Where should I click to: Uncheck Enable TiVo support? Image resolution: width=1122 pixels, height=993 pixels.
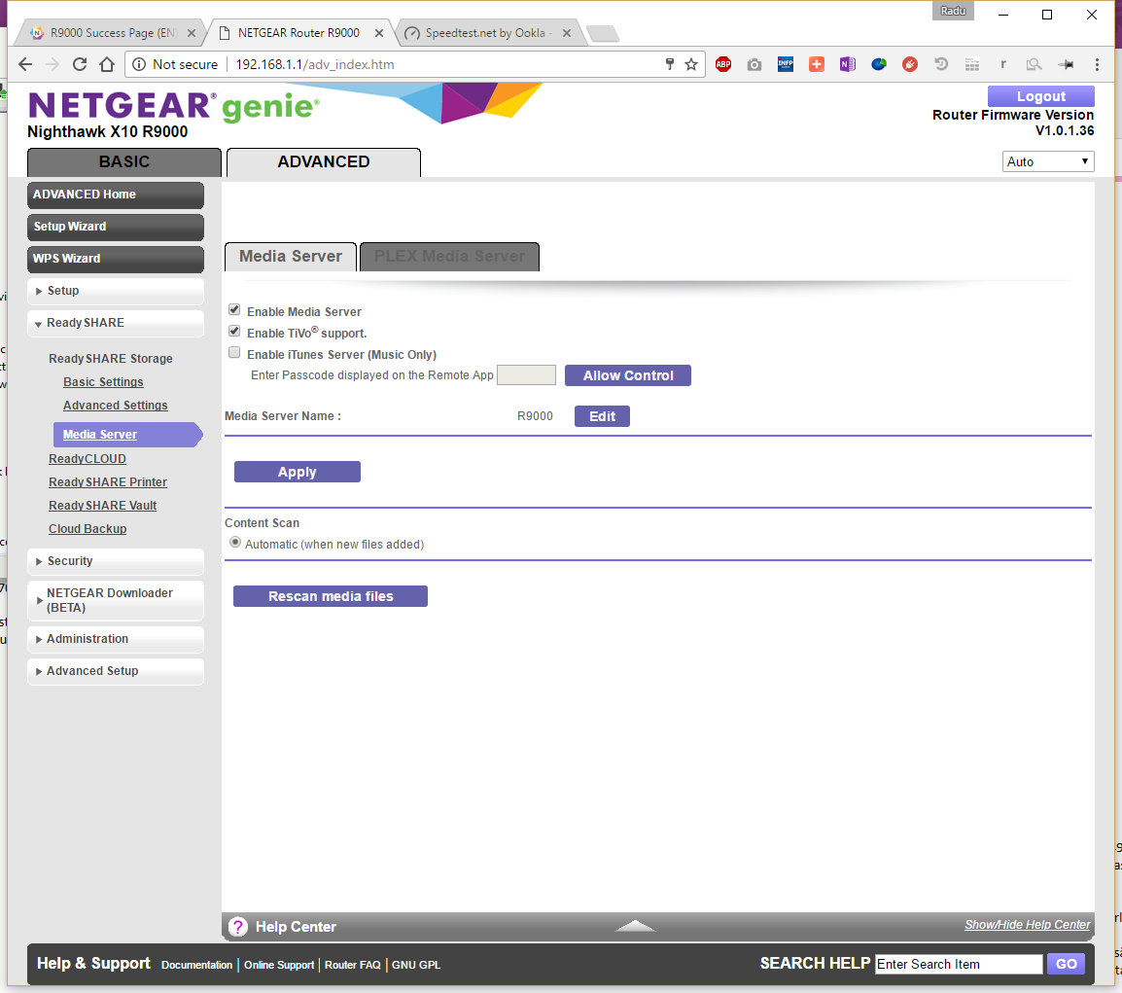coord(234,332)
